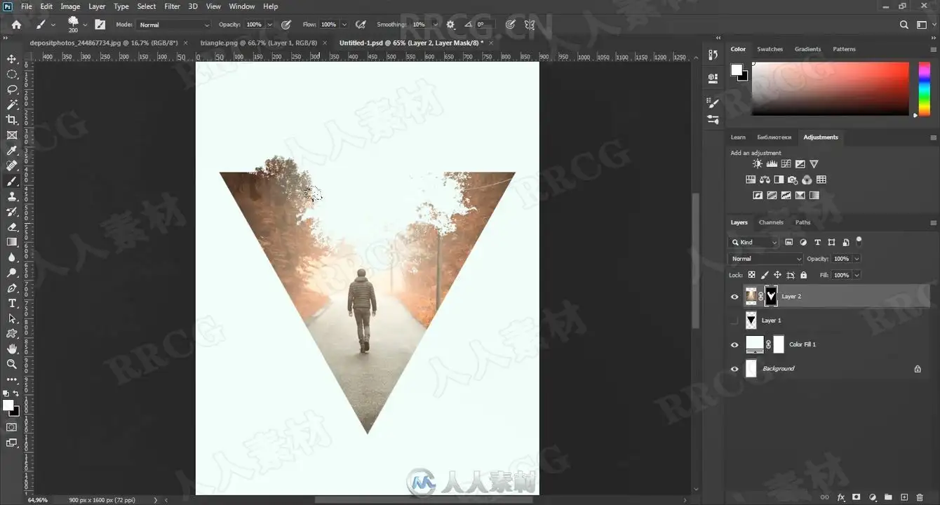Select the Hand tool
940x505 pixels.
pyautogui.click(x=12, y=349)
